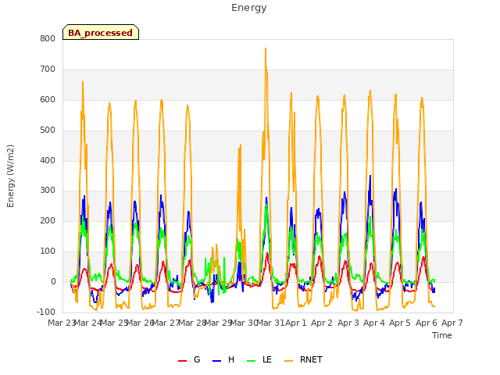This screenshot has height=375, width=500.
Task: Click the Apr 4 x-axis tick label
Action: [374, 323]
